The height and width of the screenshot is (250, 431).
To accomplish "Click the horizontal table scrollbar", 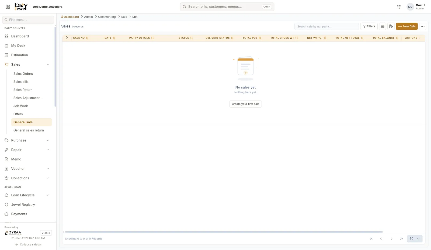I will click(x=224, y=232).
